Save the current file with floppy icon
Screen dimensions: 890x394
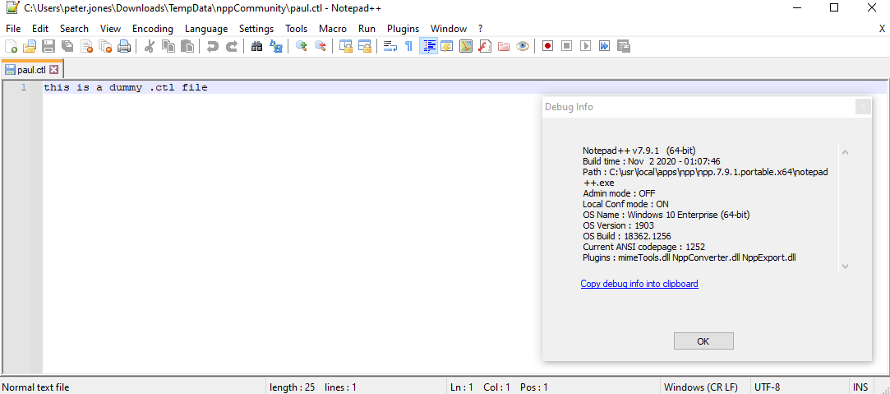tap(48, 47)
